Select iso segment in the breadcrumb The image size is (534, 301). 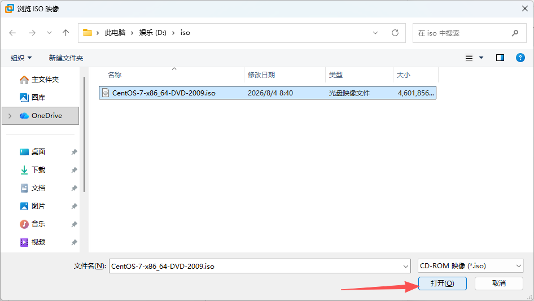tap(185, 33)
